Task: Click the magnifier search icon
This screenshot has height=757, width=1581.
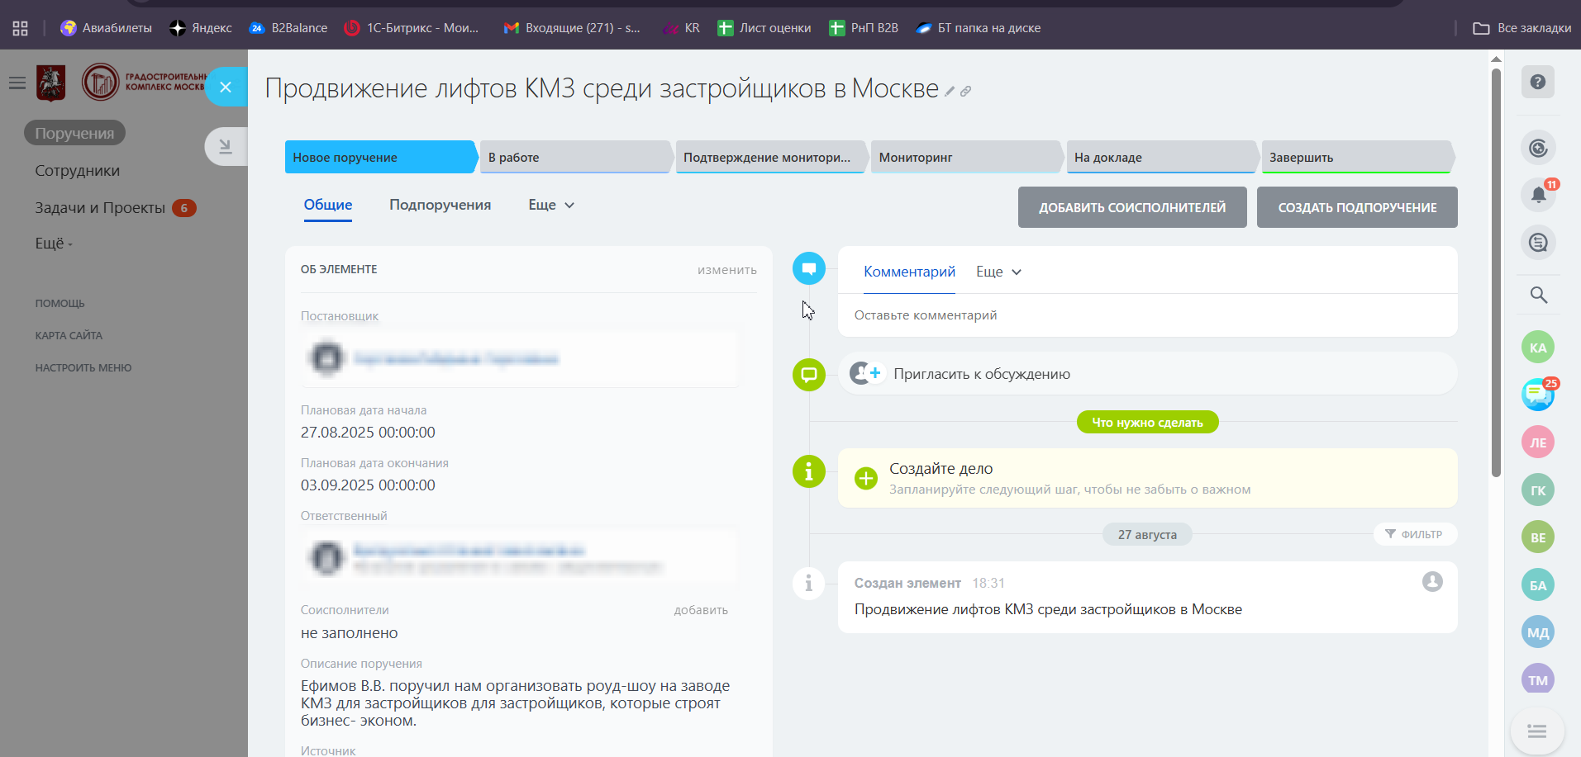Action: pos(1538,295)
